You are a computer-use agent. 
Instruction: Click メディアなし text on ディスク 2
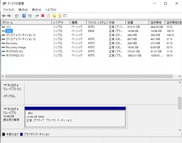(x=9, y=96)
